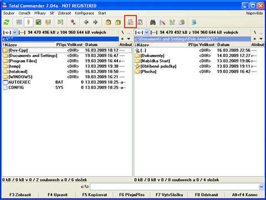
Task: Open the Konfigurace menu
Action: click(84, 13)
